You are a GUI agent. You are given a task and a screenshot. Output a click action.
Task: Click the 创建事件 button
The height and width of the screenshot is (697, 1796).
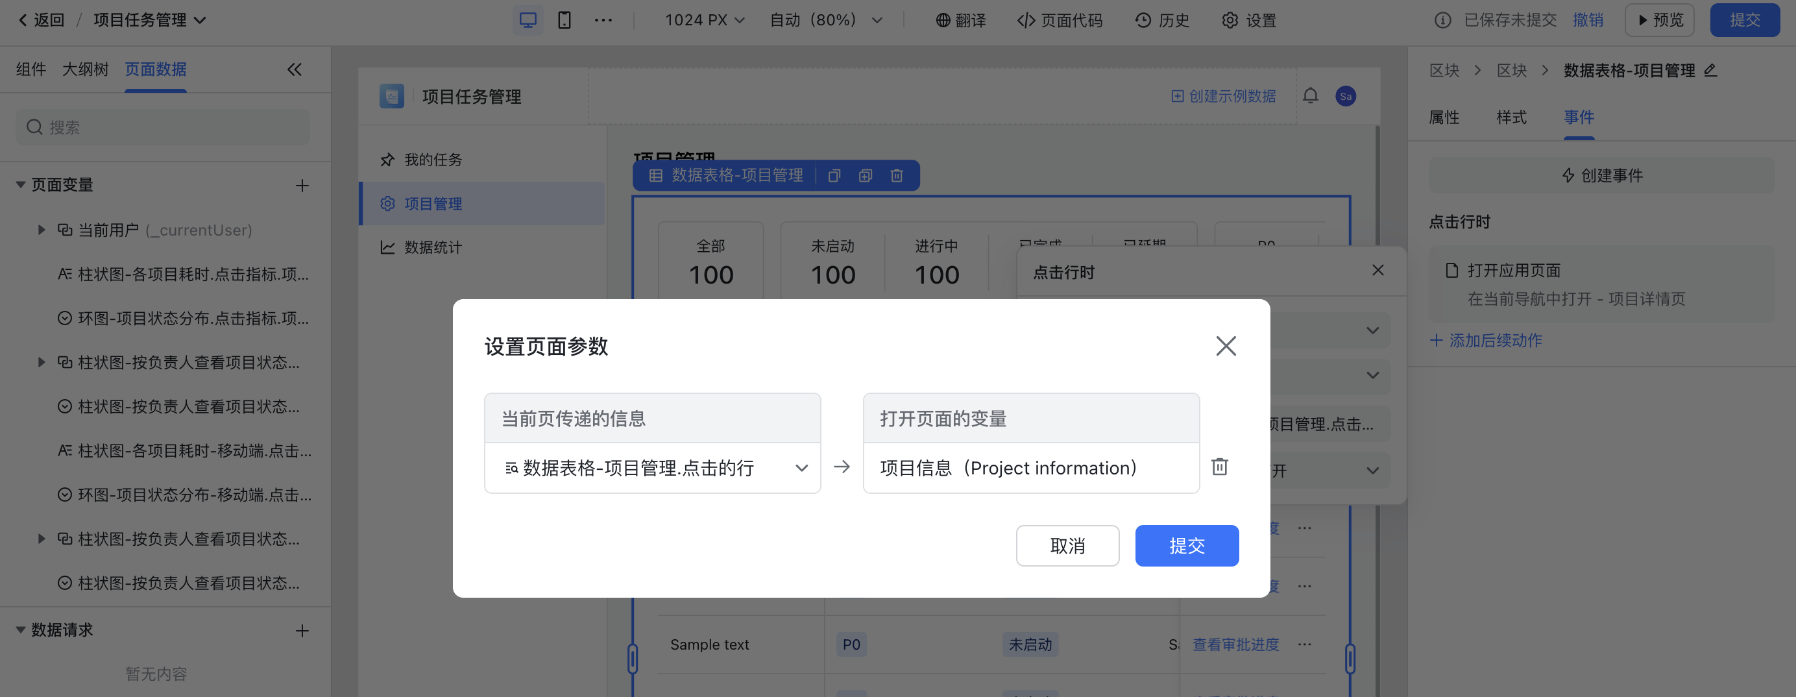coord(1601,176)
